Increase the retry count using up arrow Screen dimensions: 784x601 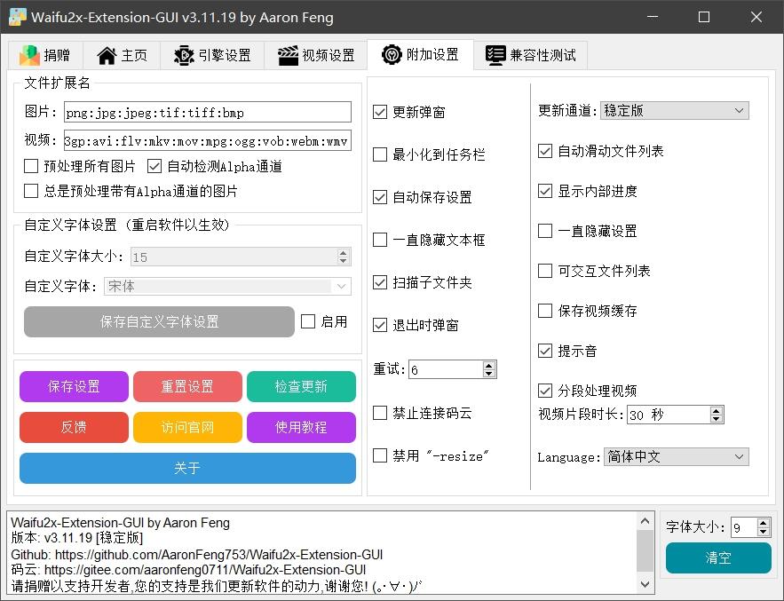tap(489, 365)
